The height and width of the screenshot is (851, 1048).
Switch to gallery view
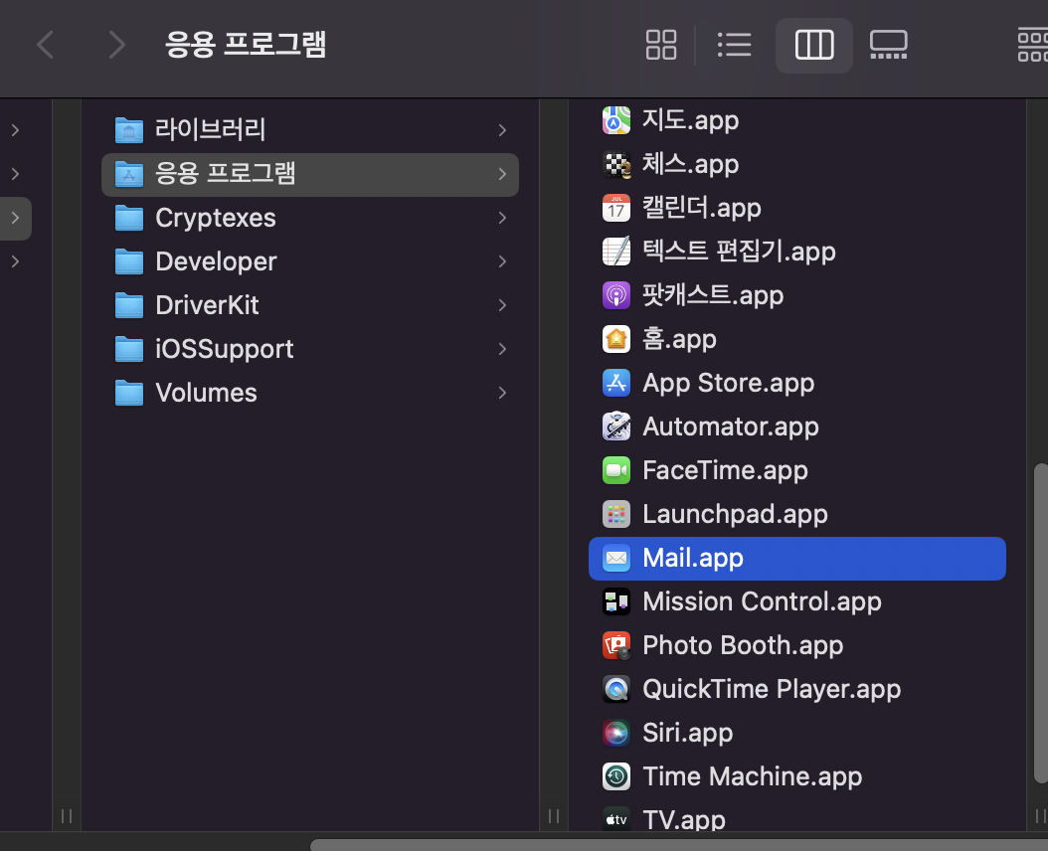click(x=888, y=45)
